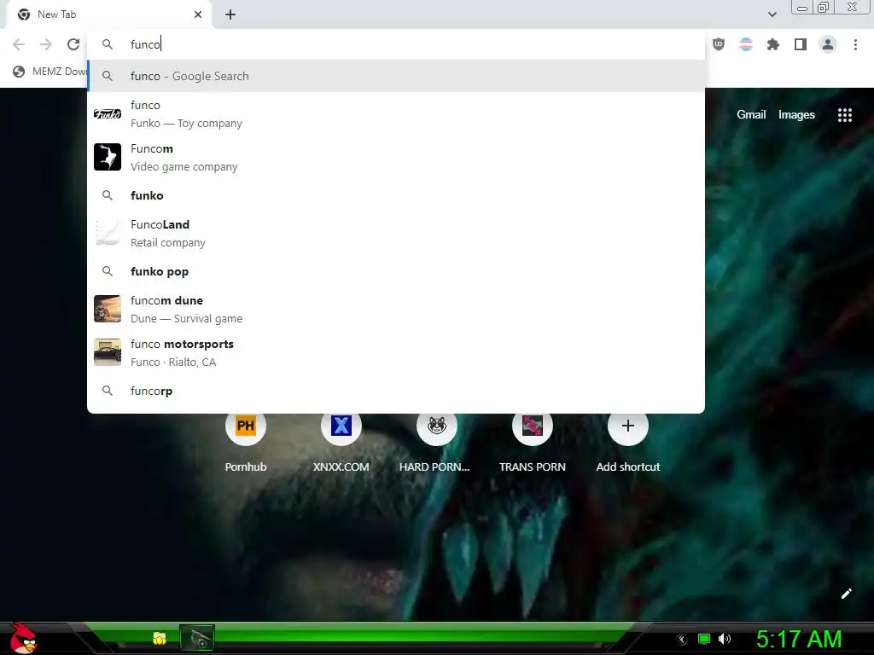The width and height of the screenshot is (874, 655).
Task: Close the New Tab tab
Action: pos(198,14)
